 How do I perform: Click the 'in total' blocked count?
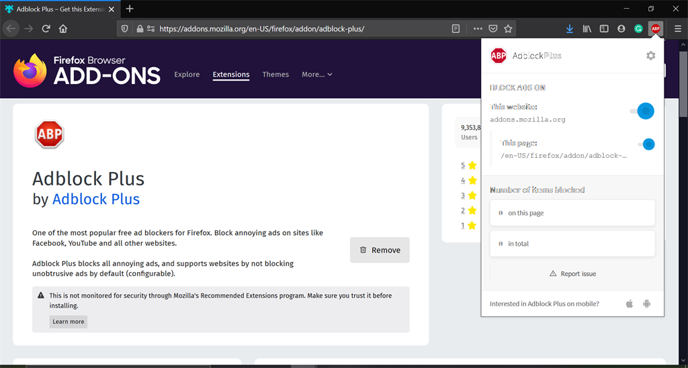pos(572,244)
